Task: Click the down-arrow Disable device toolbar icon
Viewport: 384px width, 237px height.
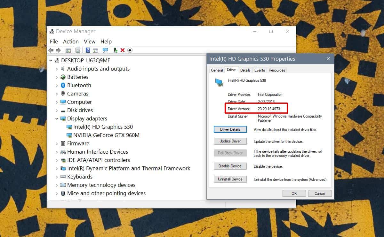Action: [130, 50]
